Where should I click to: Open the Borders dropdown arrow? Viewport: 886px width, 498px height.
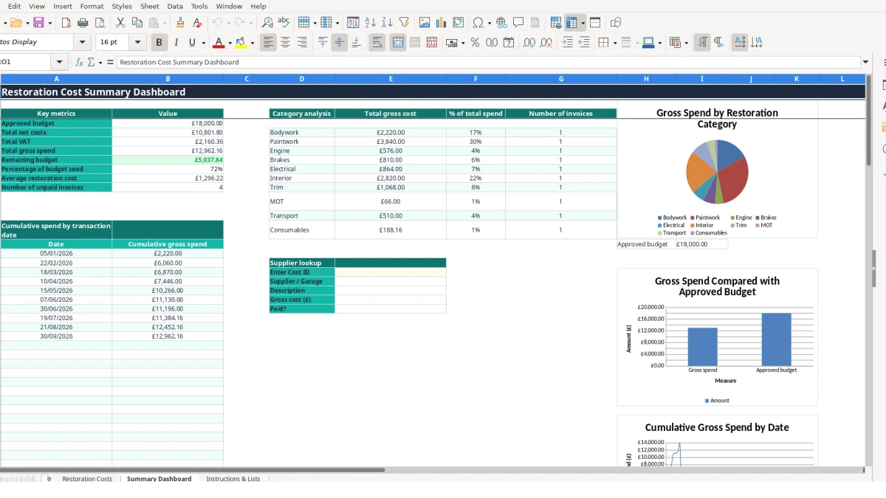click(614, 43)
